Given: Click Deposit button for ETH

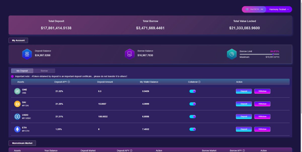Looking at the screenshot, I should 244,129.
